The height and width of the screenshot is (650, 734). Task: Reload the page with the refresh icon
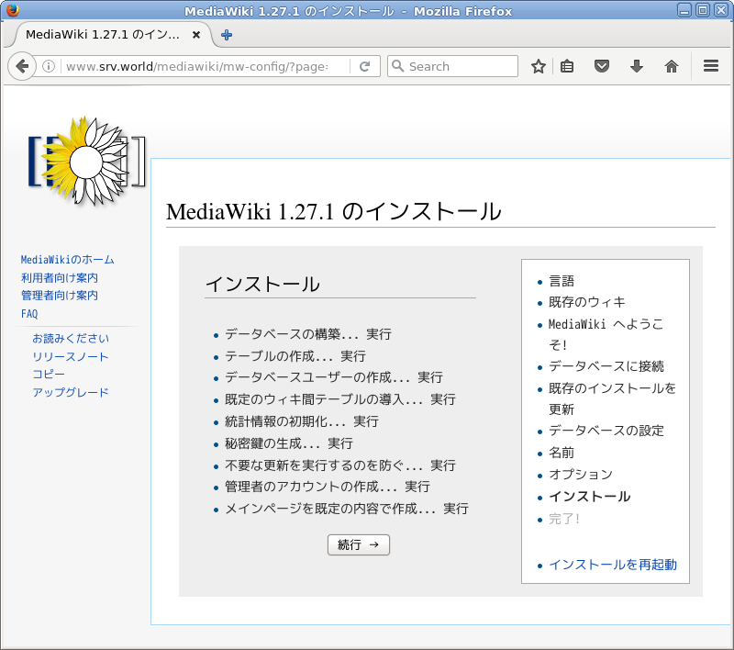pos(364,66)
